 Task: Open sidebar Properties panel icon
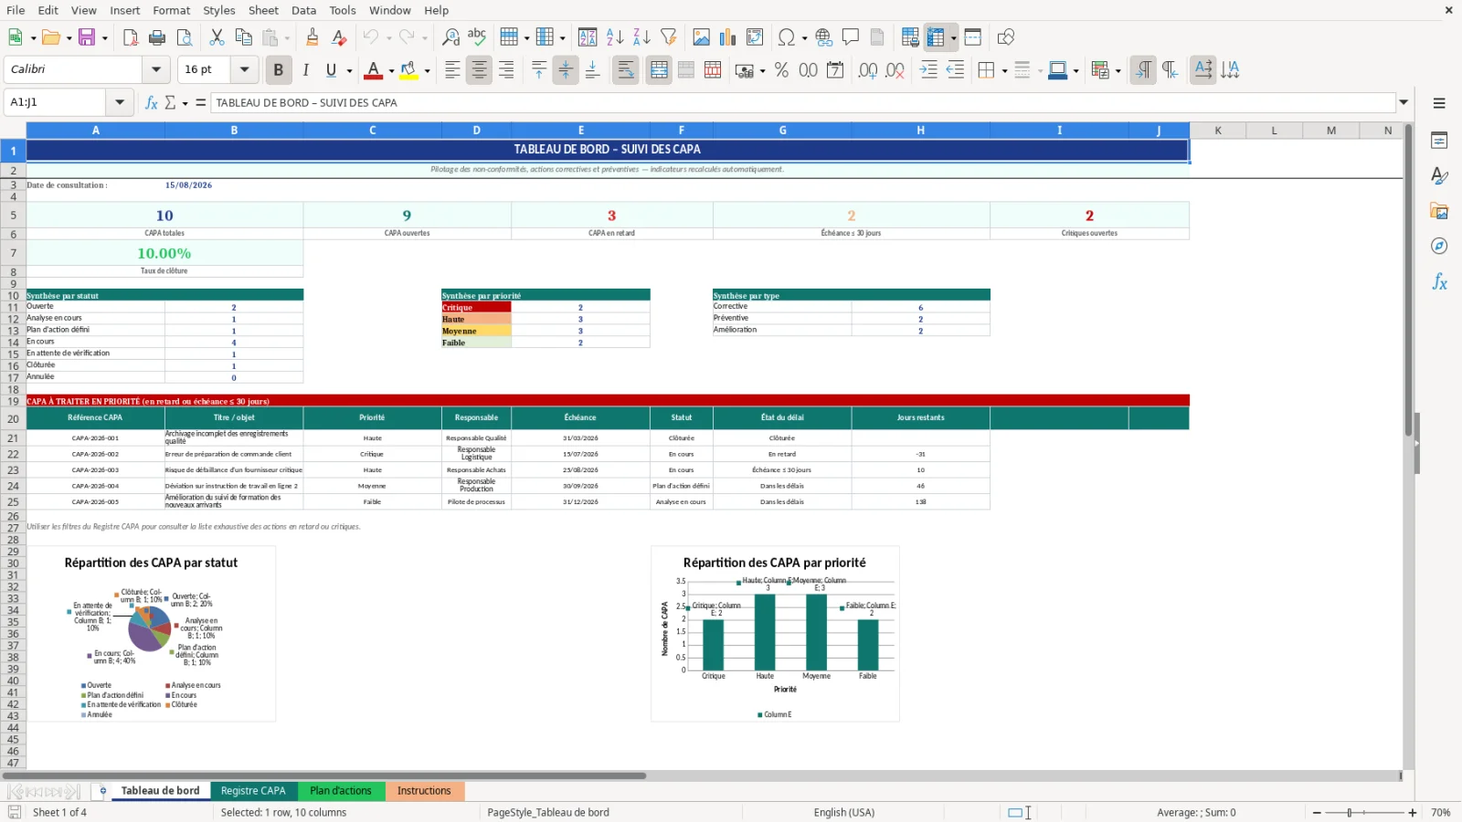(1439, 141)
